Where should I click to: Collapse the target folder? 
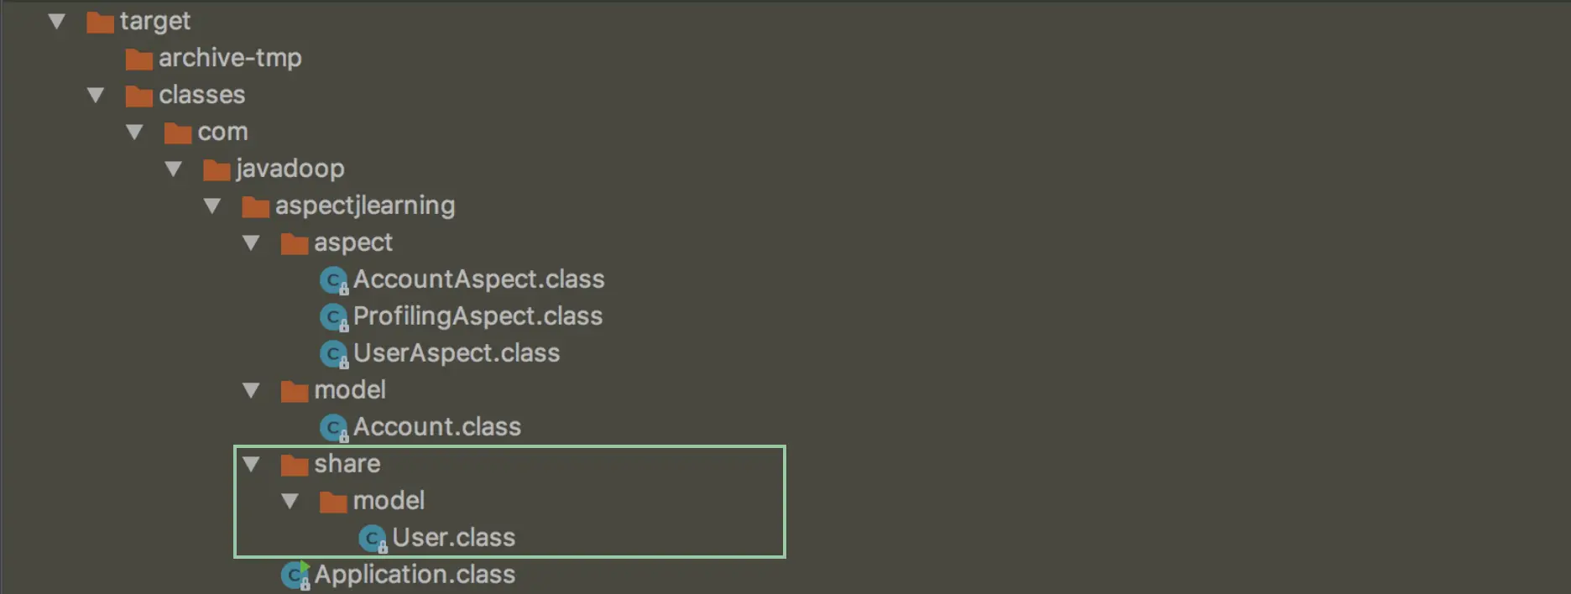[57, 21]
